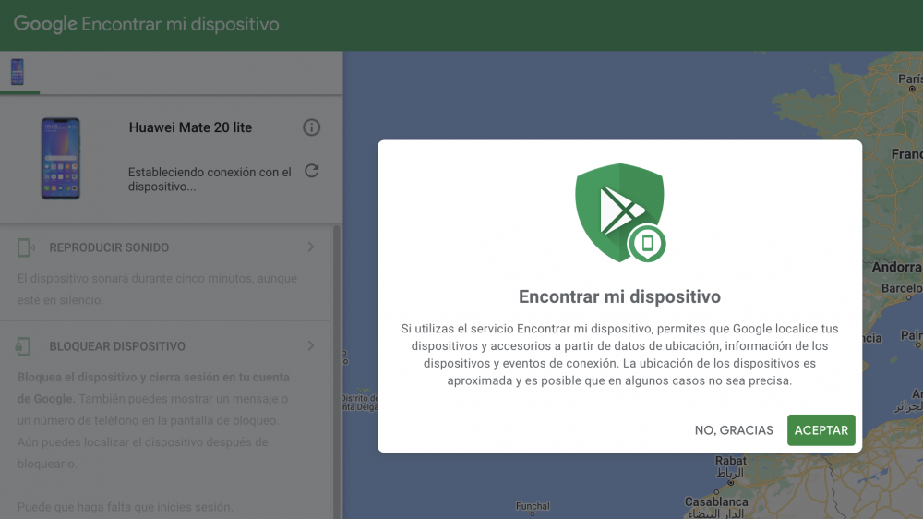Click the Google logo in the header

45,24
